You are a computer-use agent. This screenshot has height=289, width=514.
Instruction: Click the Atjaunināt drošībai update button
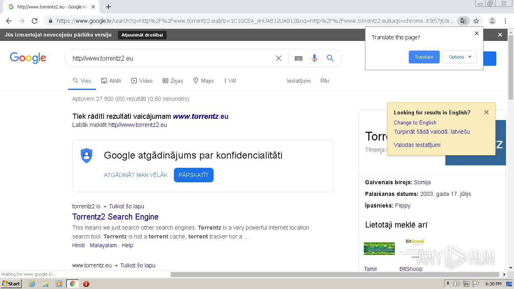142,35
